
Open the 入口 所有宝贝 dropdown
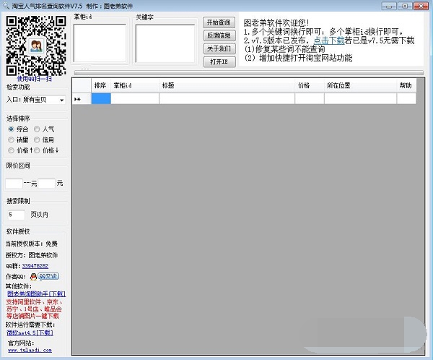tap(45, 100)
